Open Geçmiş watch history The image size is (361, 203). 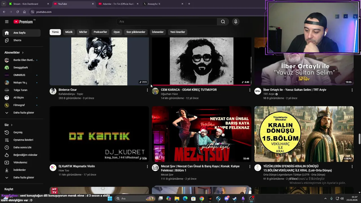(21, 132)
